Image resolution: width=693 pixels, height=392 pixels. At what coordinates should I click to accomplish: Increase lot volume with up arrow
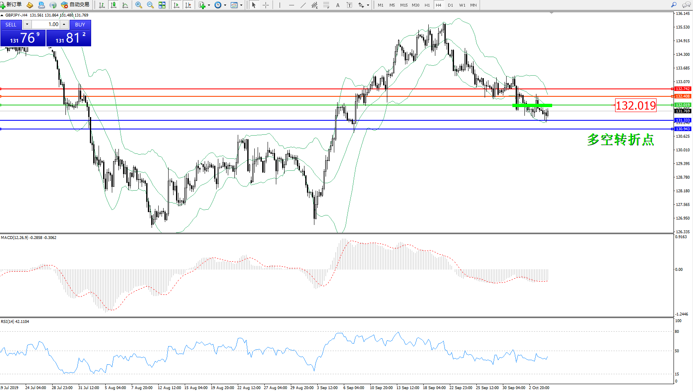click(64, 24)
